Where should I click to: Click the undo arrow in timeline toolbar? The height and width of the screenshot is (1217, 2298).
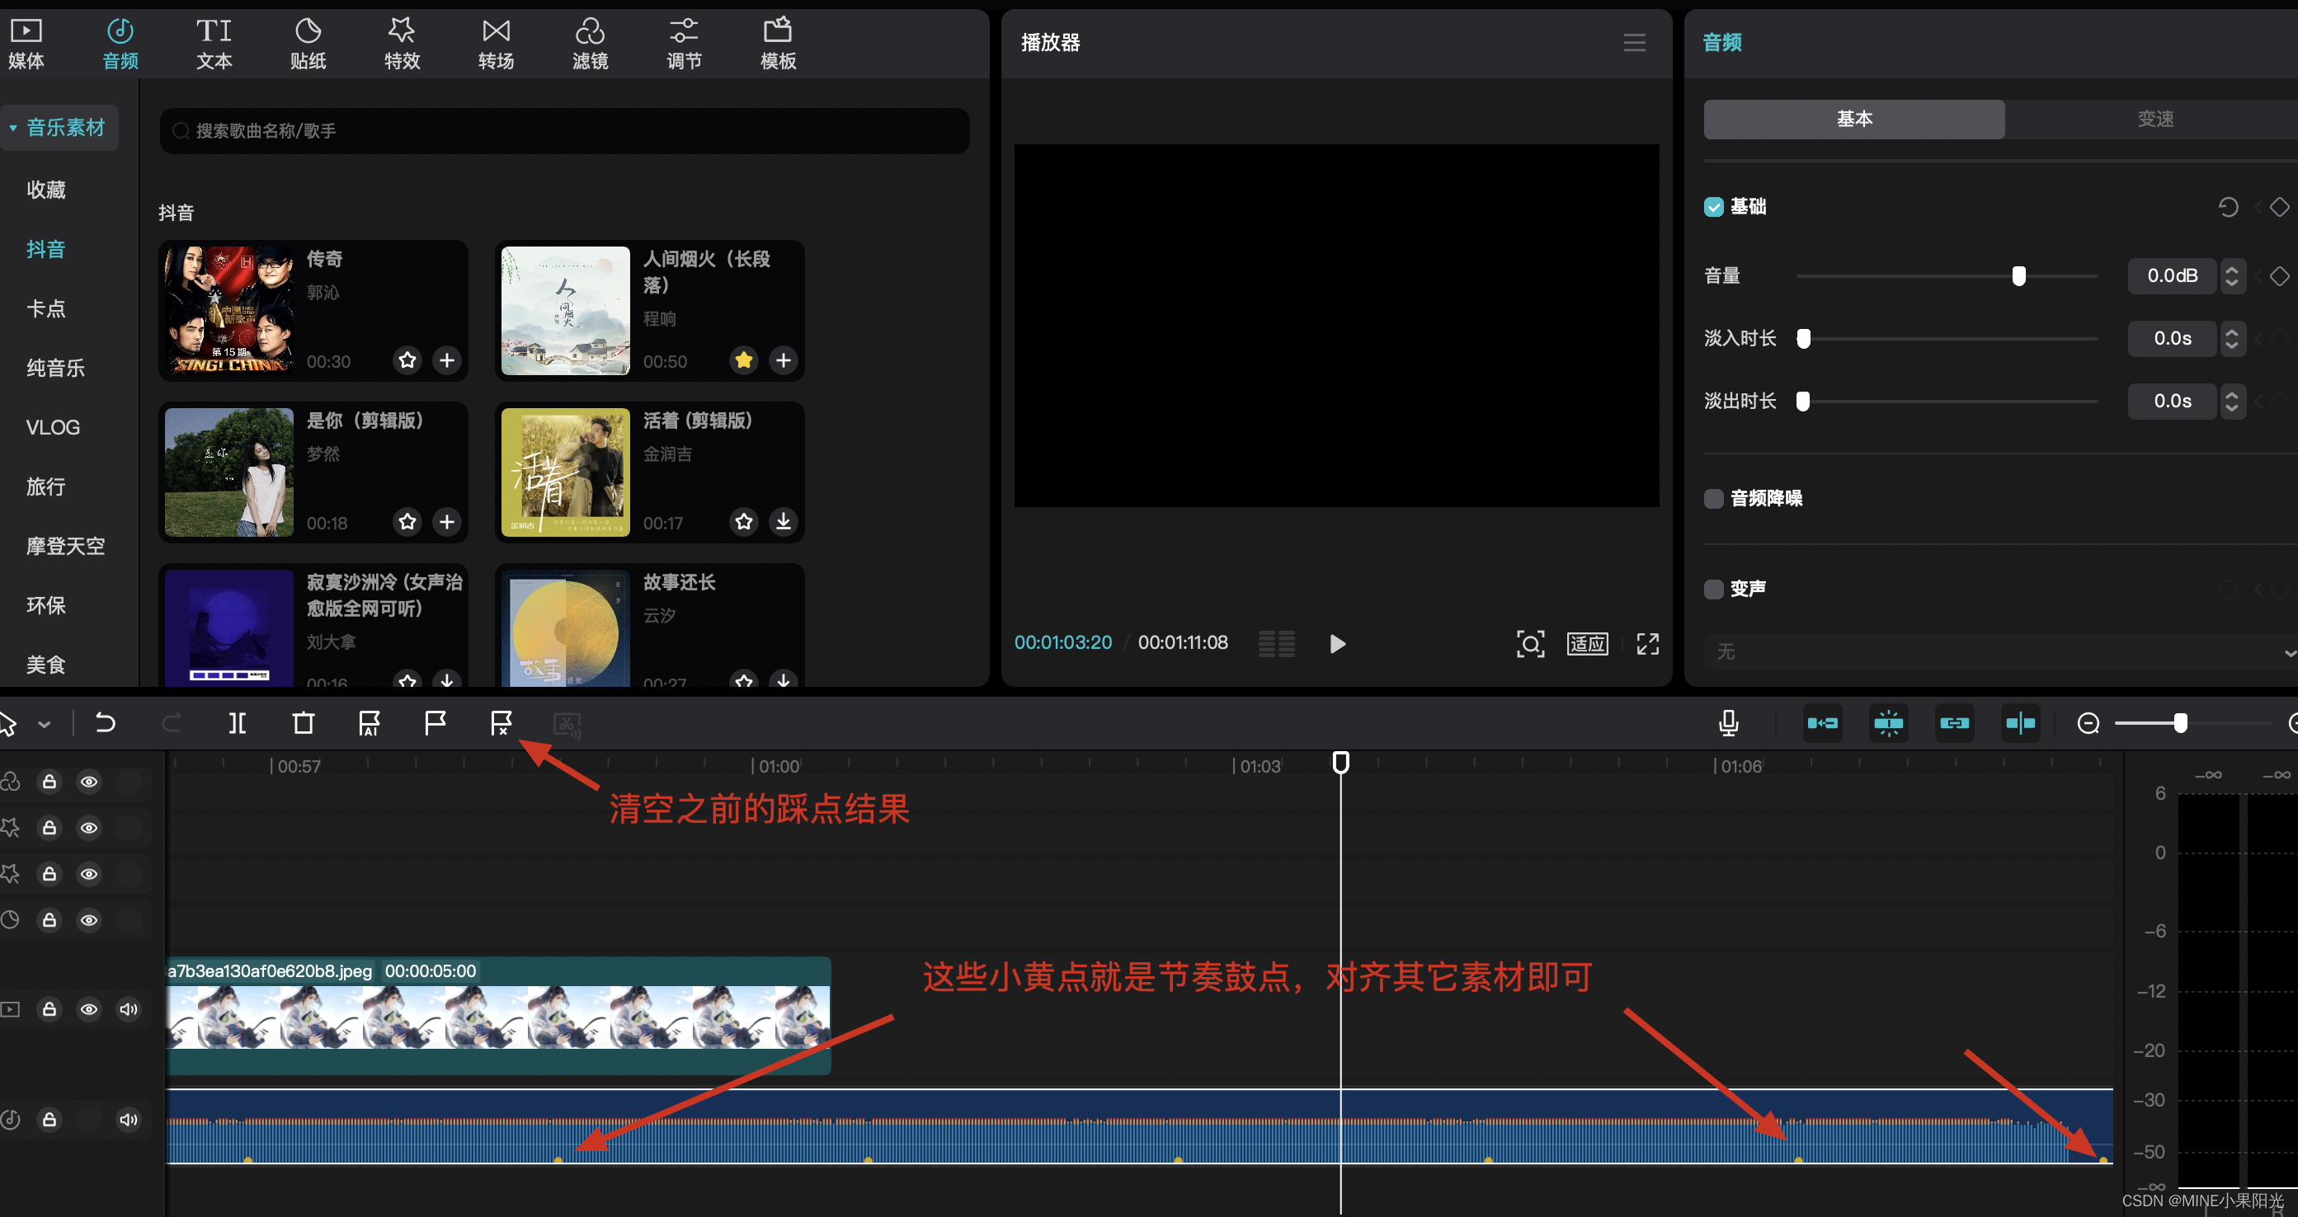106,722
